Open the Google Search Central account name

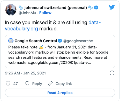tap(36, 41)
